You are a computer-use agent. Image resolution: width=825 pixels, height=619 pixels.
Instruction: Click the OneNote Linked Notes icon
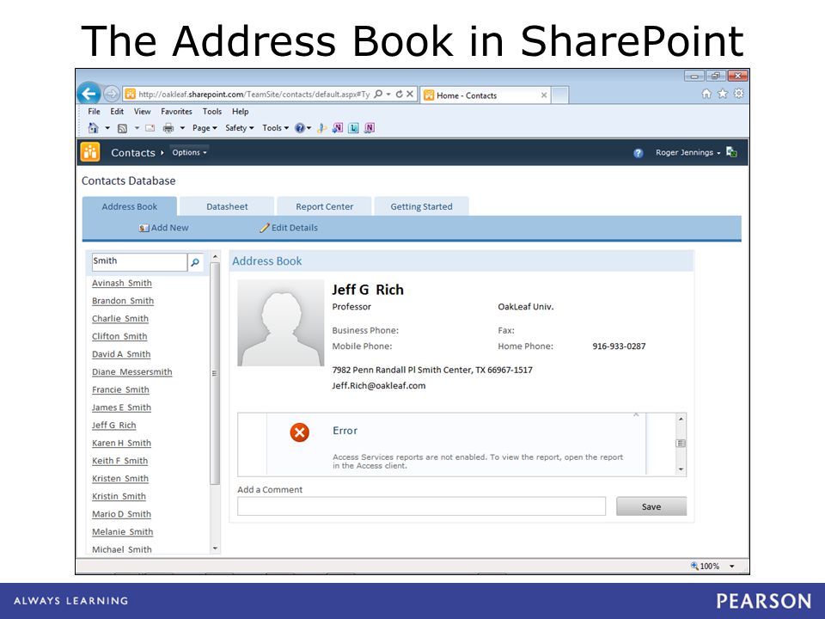(370, 128)
